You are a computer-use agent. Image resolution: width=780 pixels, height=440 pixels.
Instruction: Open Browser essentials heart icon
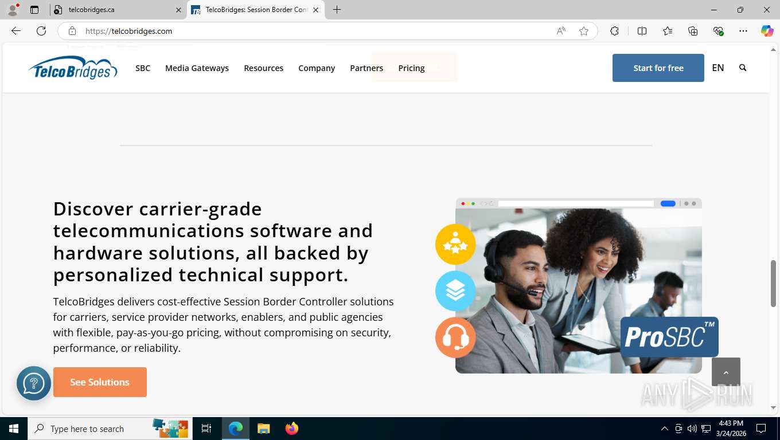coord(718,31)
